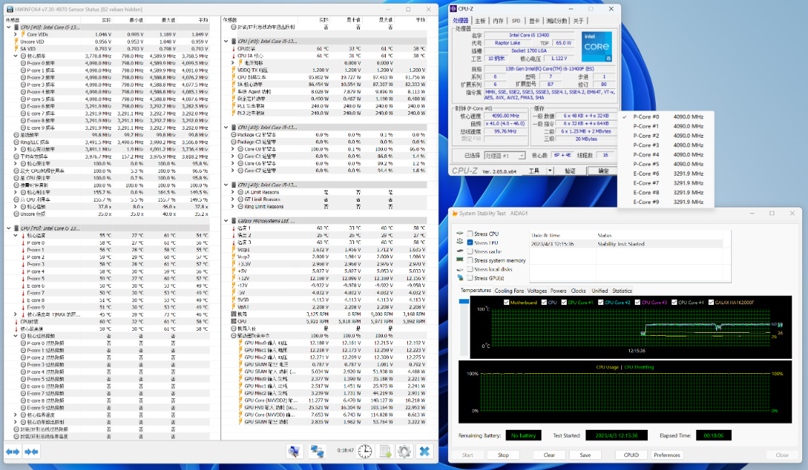Open HWiNFO sensor settings gear icon
This screenshot has width=808, height=470.
pos(404,451)
